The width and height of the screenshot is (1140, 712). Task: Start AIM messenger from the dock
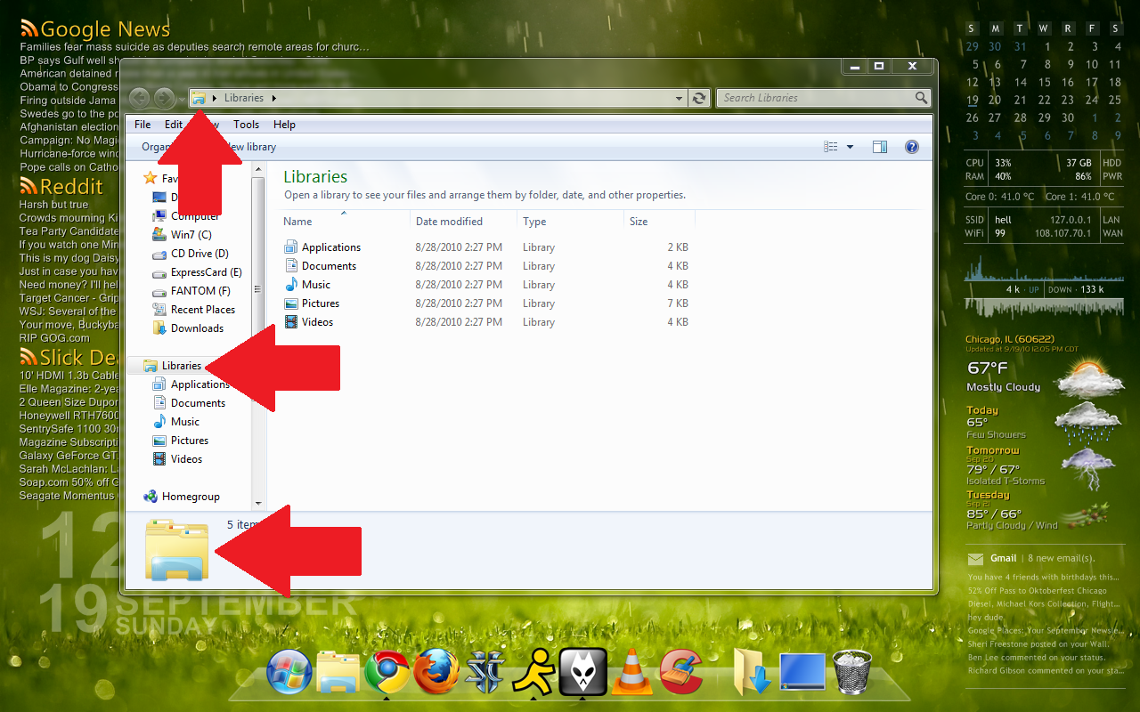[533, 671]
